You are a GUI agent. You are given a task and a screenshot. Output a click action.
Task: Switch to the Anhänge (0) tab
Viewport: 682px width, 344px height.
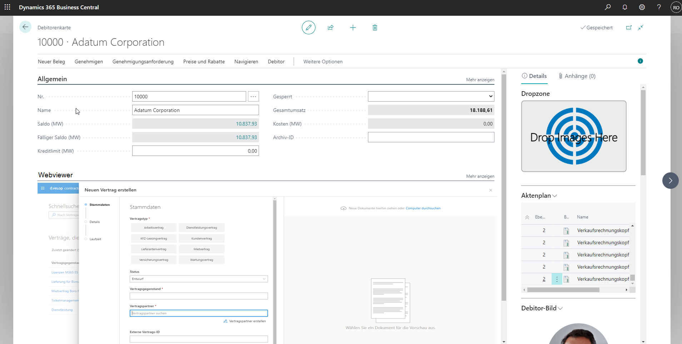point(577,76)
